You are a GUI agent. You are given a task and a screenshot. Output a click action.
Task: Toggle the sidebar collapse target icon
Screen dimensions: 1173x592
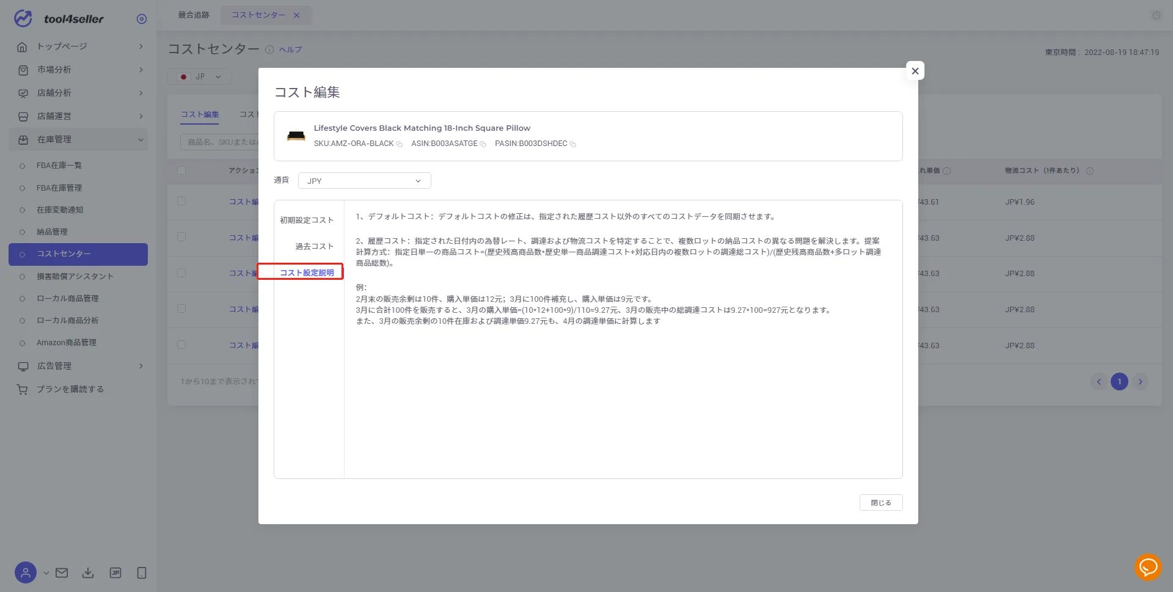tap(142, 19)
